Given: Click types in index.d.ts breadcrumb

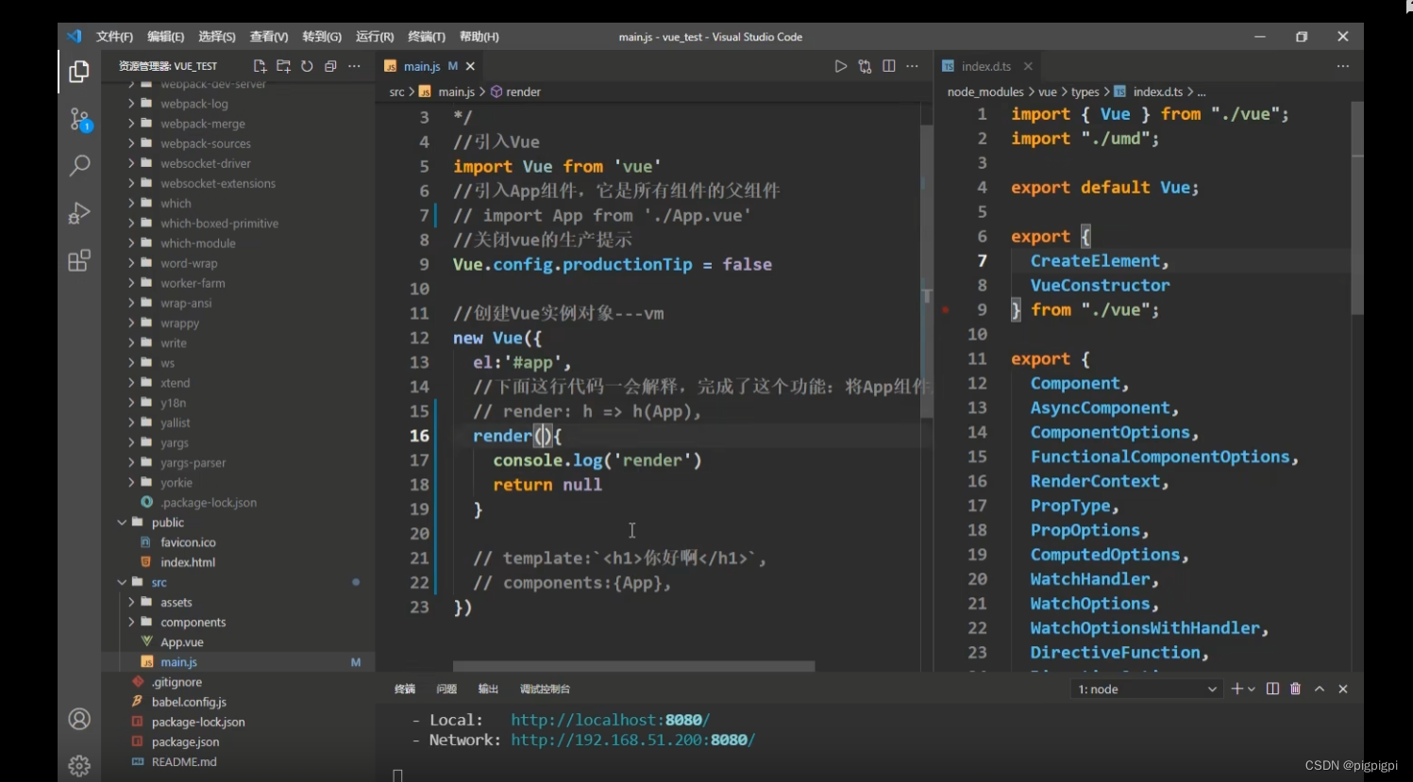Looking at the screenshot, I should 1085,92.
